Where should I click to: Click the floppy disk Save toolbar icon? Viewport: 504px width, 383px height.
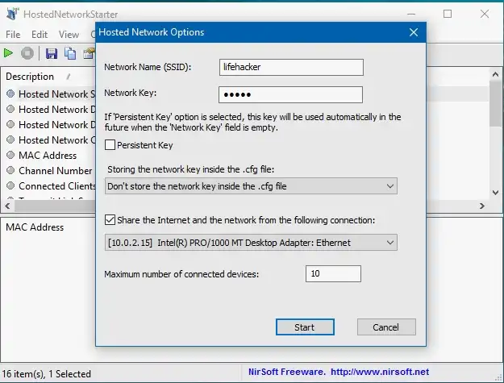[x=52, y=53]
